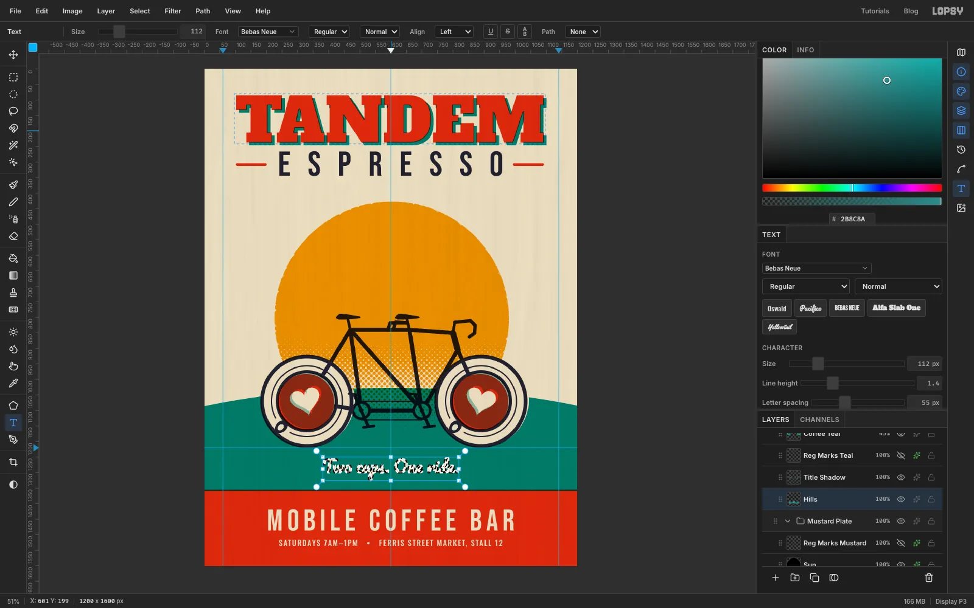Select the Crop tool

pyautogui.click(x=13, y=462)
